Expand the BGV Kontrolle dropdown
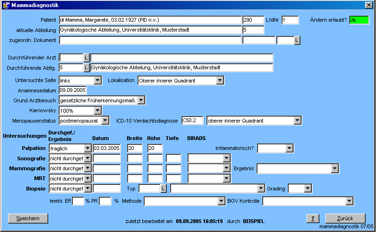Viewport: 376px width, 232px height. pyautogui.click(x=349, y=201)
